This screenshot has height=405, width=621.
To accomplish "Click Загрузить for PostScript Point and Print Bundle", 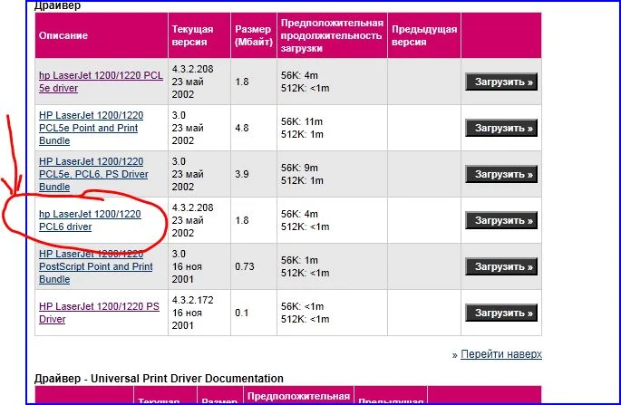I will coord(501,266).
